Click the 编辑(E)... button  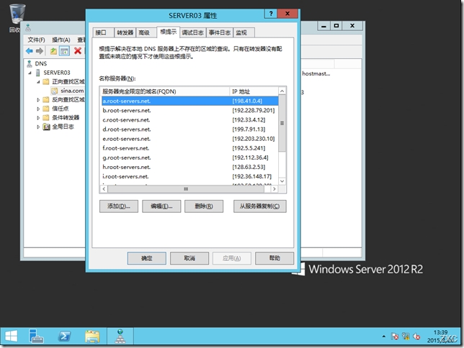[161, 206]
